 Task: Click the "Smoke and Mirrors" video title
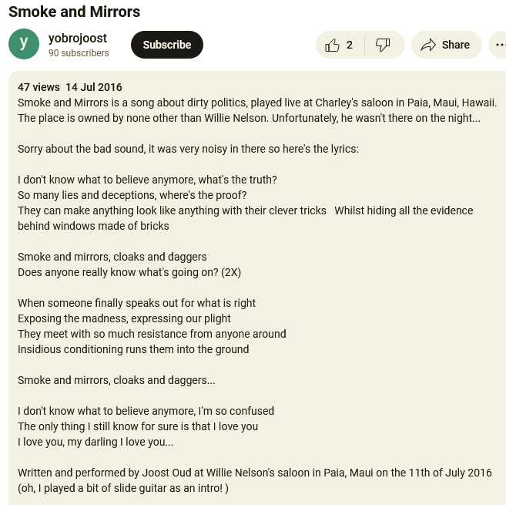[x=75, y=12]
